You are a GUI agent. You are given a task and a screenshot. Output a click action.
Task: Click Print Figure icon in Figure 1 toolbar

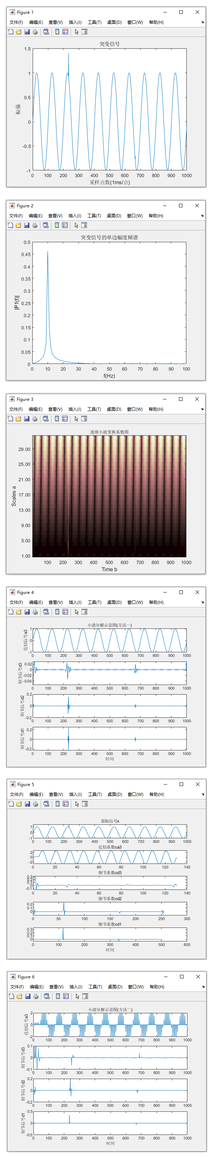[35, 32]
